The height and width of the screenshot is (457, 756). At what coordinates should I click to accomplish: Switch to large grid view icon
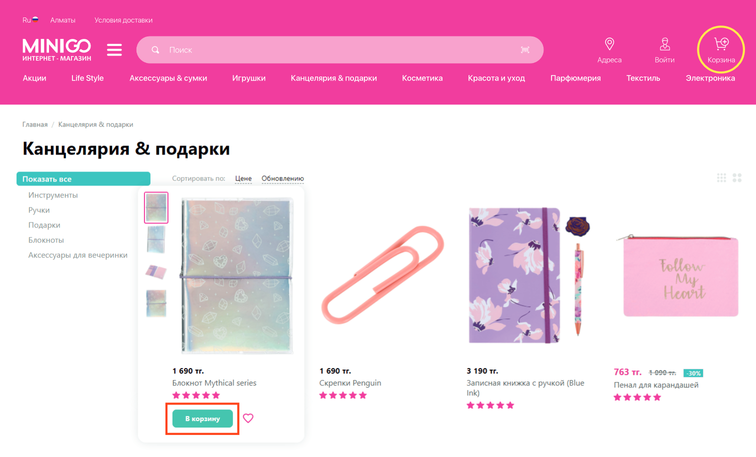point(737,178)
